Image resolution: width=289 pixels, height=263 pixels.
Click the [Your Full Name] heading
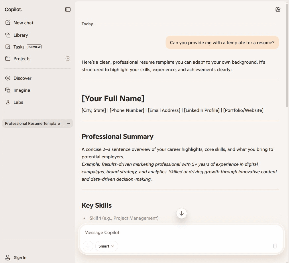(113, 98)
